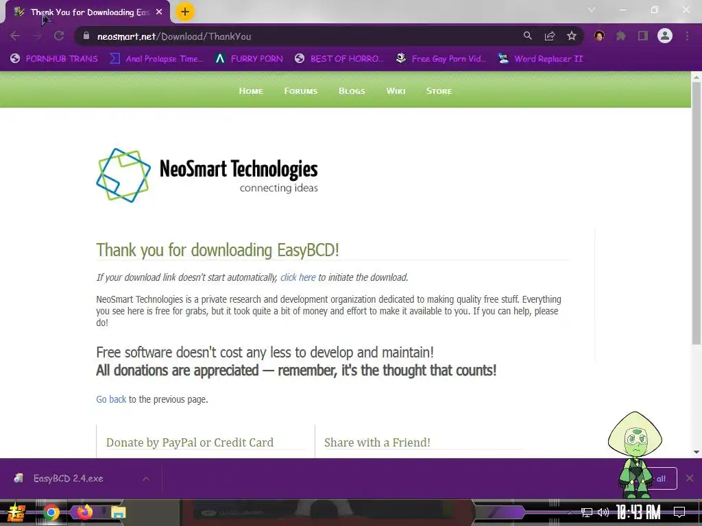702x526 pixels.
Task: Open the EasyBCD 2.4.exe download item
Action: tap(68, 478)
